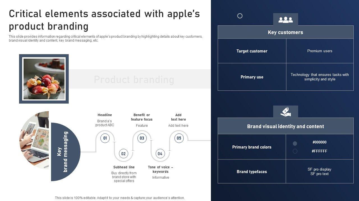Click the Premium users cell
The width and height of the screenshot is (359, 201).
pyautogui.click(x=320, y=51)
